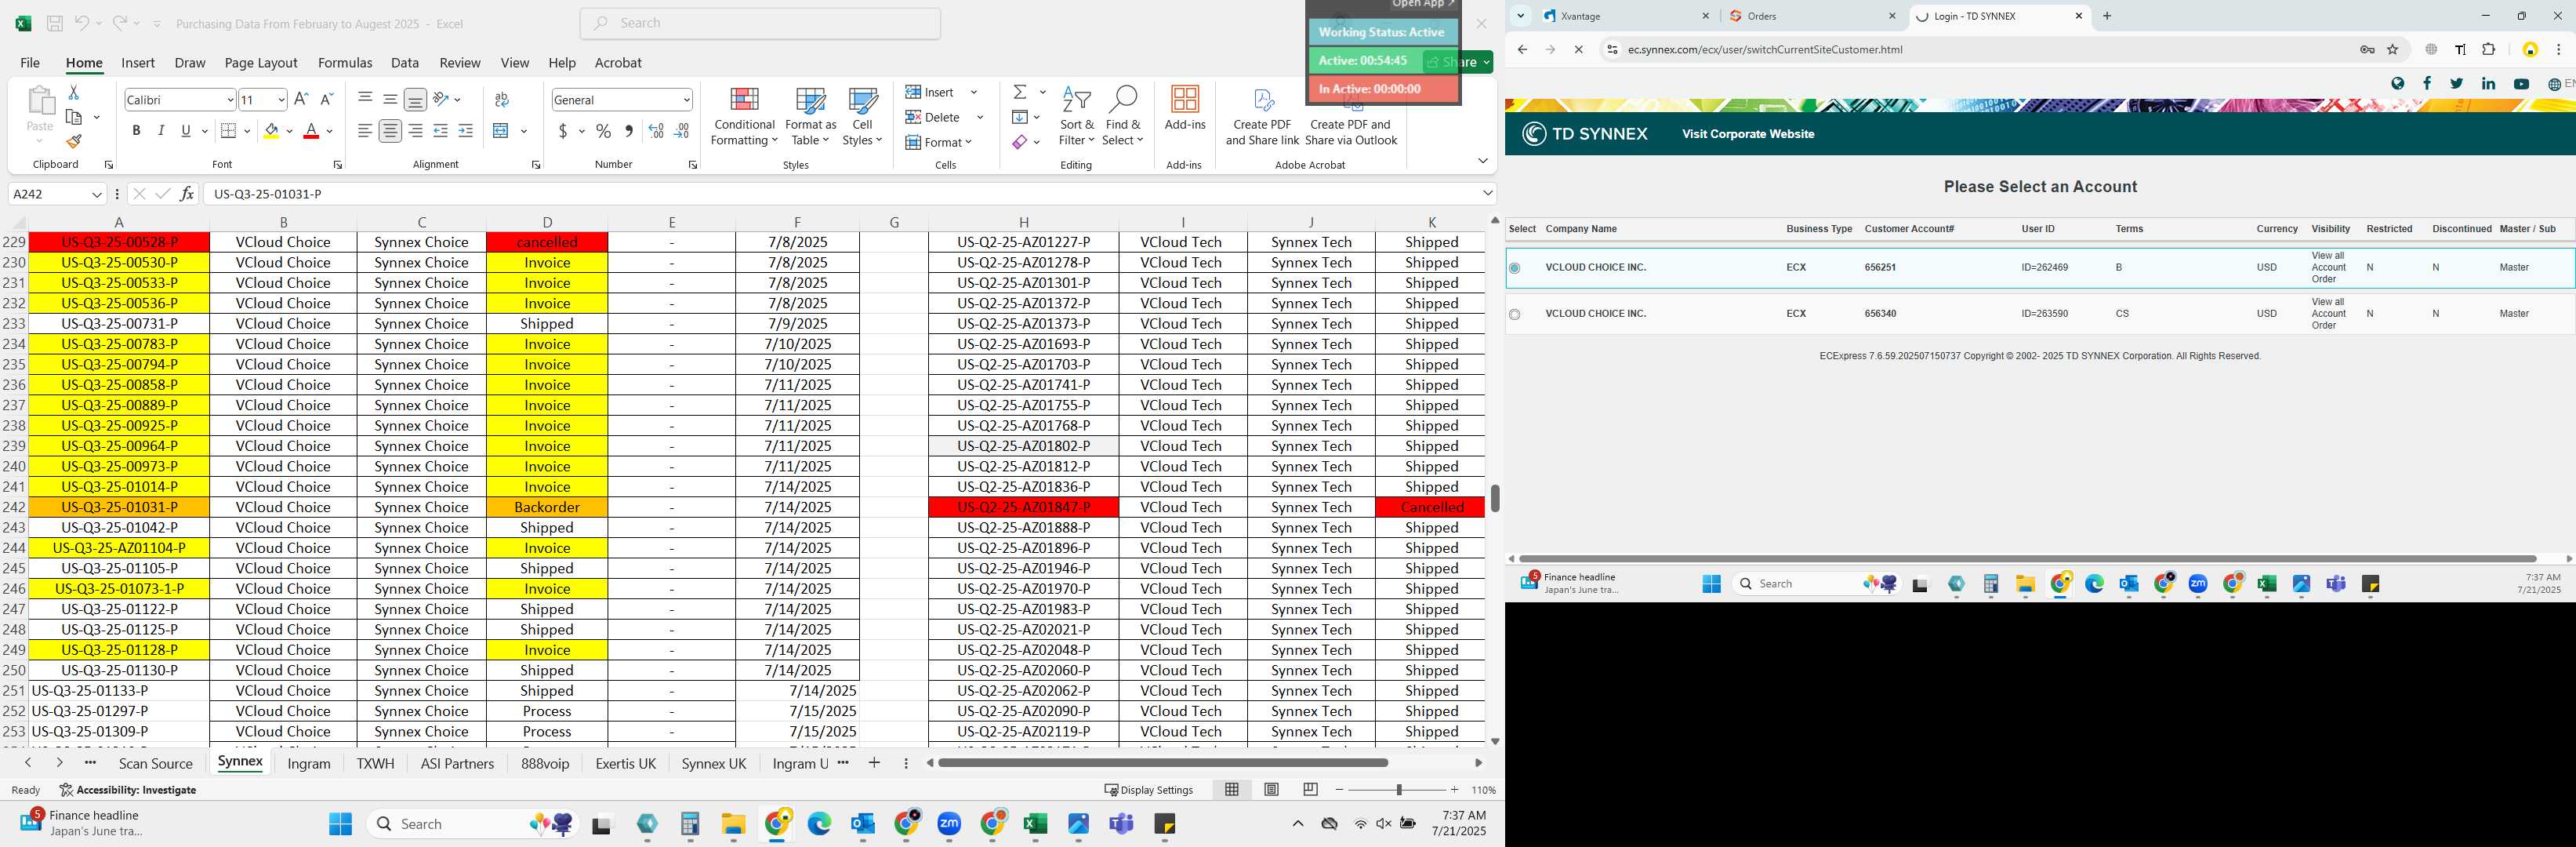
Task: Expand the formula bar chevron
Action: pos(1488,193)
